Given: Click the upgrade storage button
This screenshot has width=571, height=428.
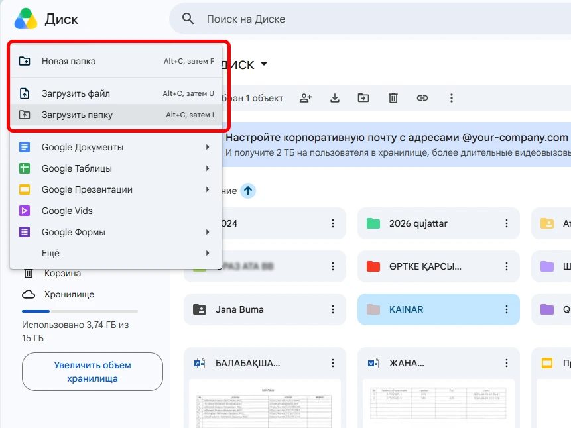Looking at the screenshot, I should click(92, 372).
